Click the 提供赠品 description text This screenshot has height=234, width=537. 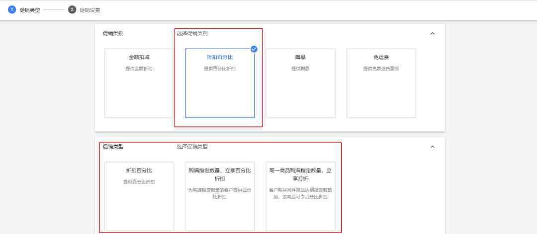301,68
